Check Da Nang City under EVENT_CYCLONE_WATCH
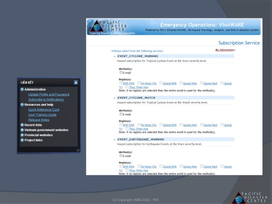This screenshot has width=272, height=204. (139, 124)
